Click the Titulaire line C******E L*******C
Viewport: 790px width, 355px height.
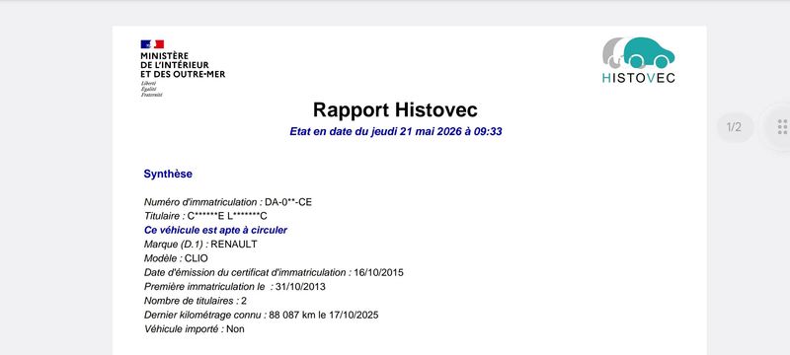click(205, 216)
